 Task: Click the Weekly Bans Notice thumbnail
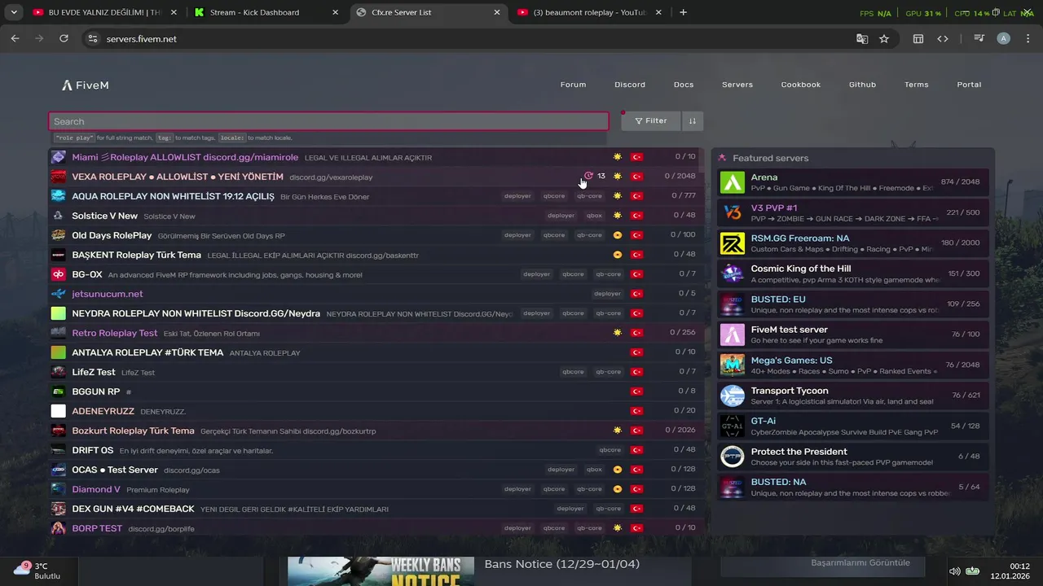click(381, 571)
